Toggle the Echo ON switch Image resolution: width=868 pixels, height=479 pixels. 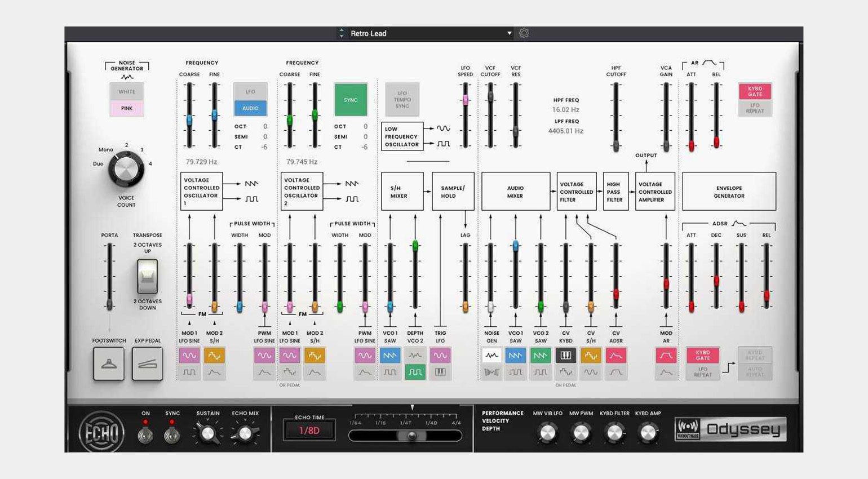click(x=145, y=434)
